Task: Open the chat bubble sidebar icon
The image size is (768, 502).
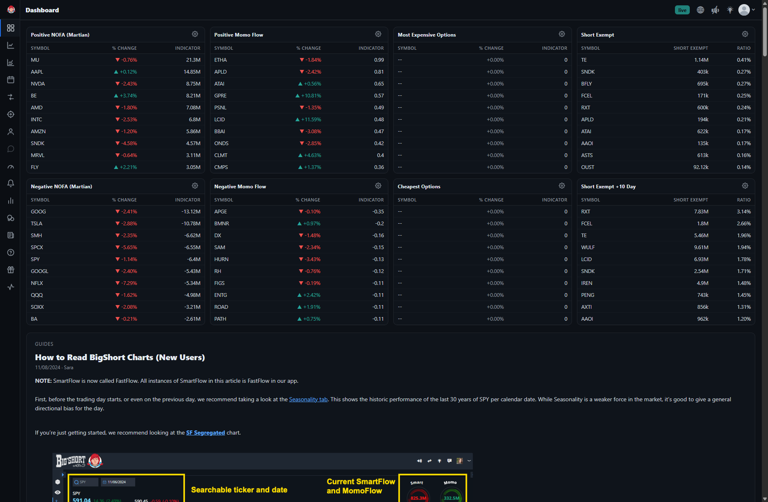Action: (11, 149)
